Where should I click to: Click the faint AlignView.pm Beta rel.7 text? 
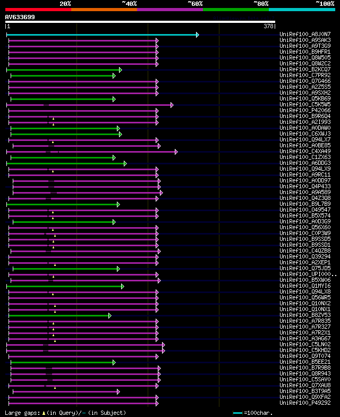pos(244,18)
